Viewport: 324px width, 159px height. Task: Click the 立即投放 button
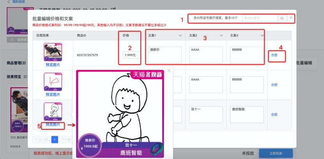pos(276,154)
